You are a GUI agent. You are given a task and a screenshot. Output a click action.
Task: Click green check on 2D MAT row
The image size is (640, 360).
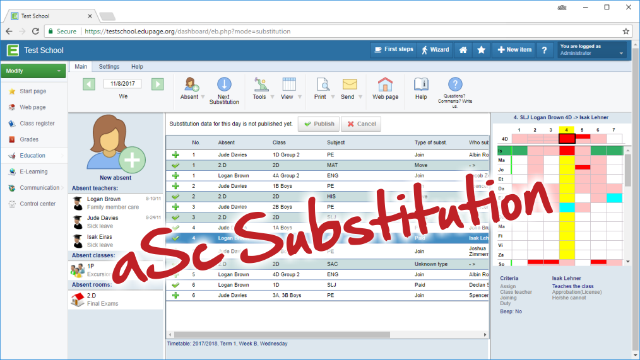pyautogui.click(x=175, y=166)
